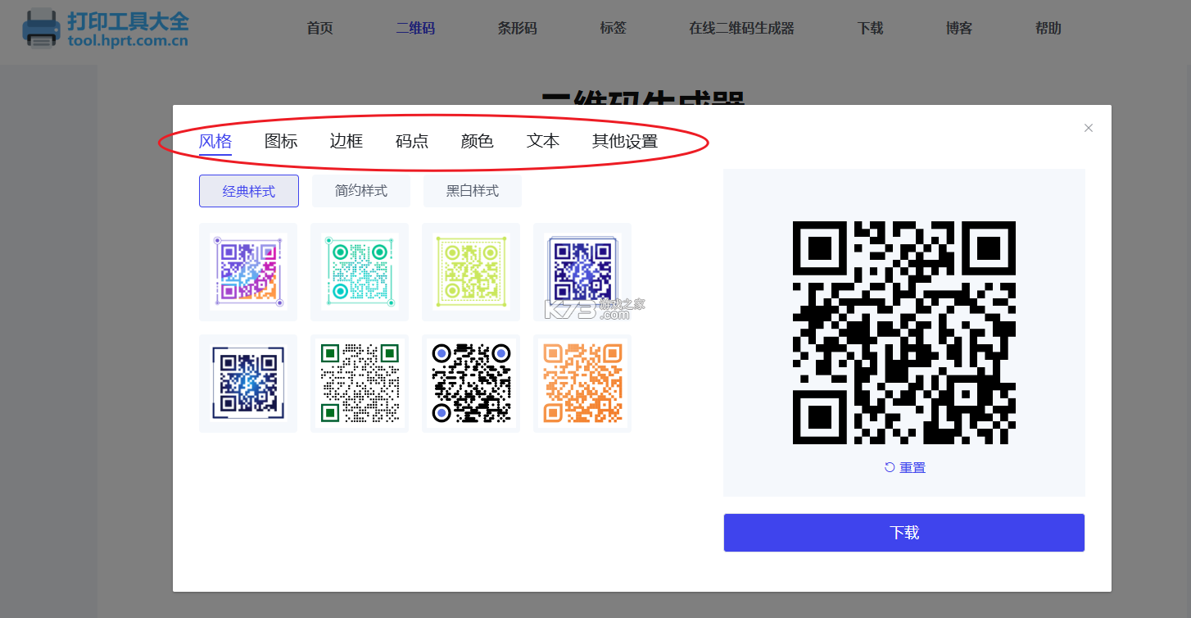1191x618 pixels.
Task: Click the large QR code preview image
Action: [x=904, y=333]
